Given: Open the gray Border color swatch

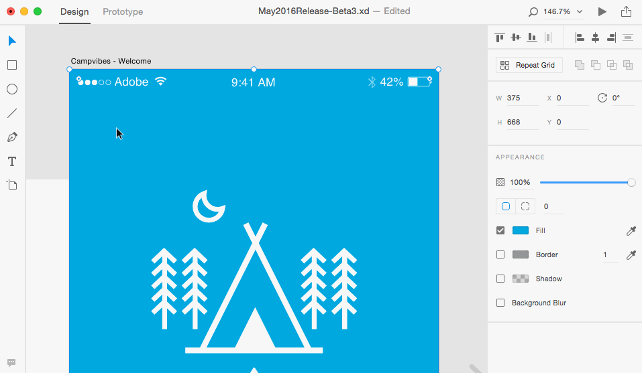Looking at the screenshot, I should tap(521, 254).
